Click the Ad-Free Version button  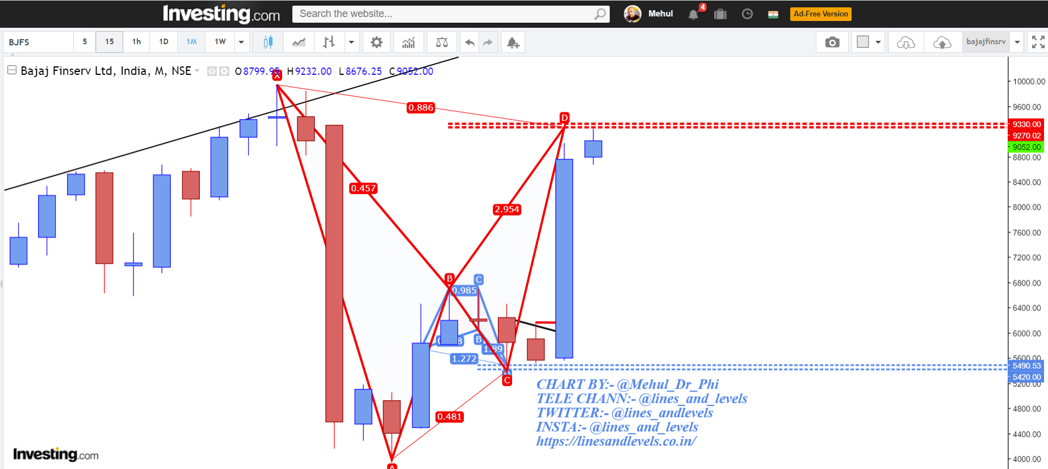[x=821, y=14]
